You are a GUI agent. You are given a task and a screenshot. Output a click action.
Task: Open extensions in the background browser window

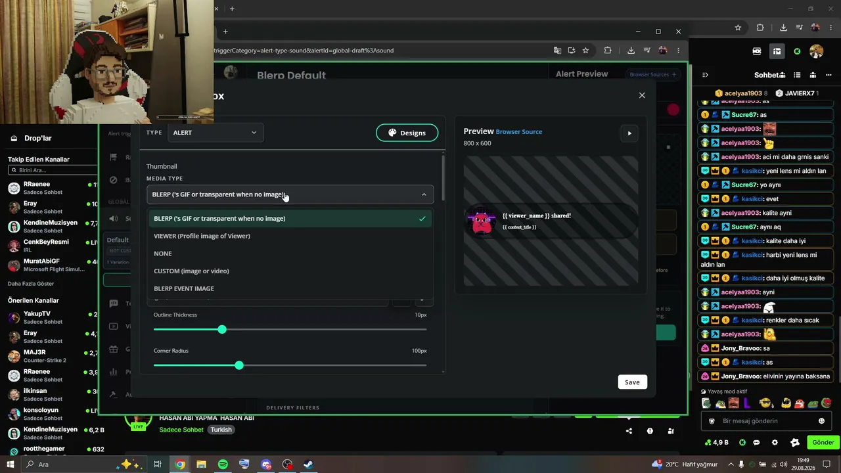coord(760,28)
